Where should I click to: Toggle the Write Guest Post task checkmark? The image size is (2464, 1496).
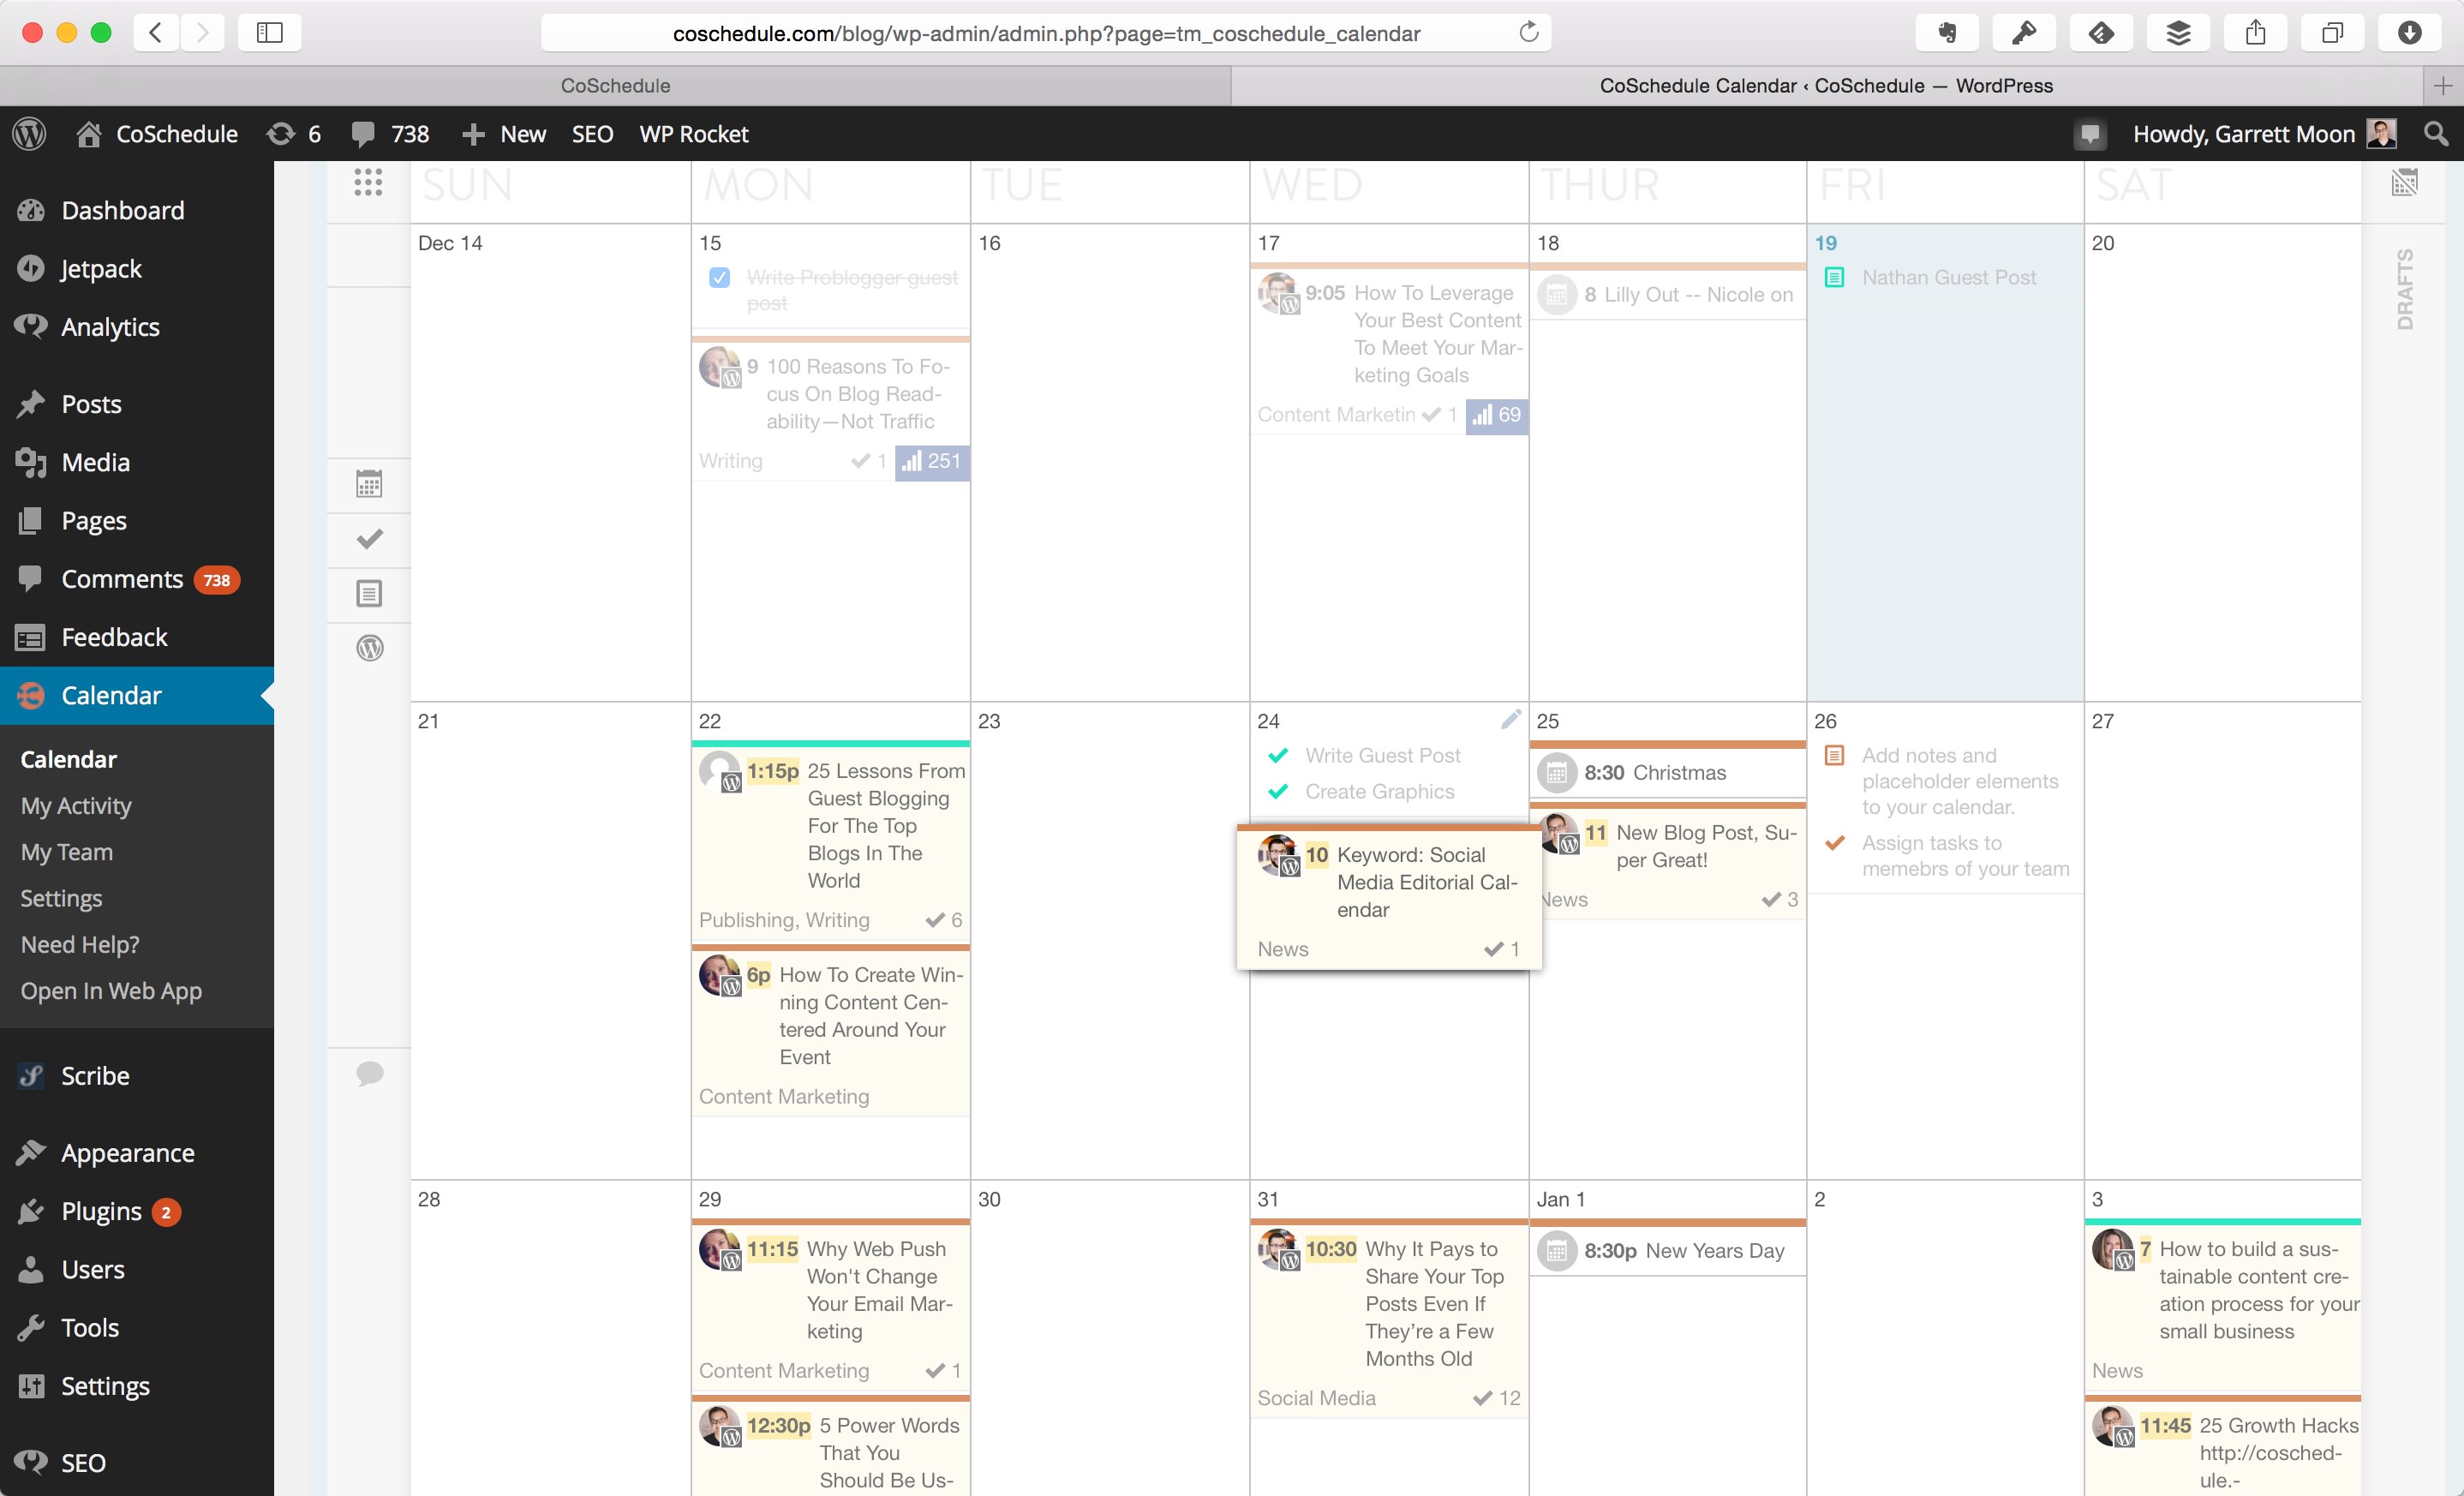1278,756
